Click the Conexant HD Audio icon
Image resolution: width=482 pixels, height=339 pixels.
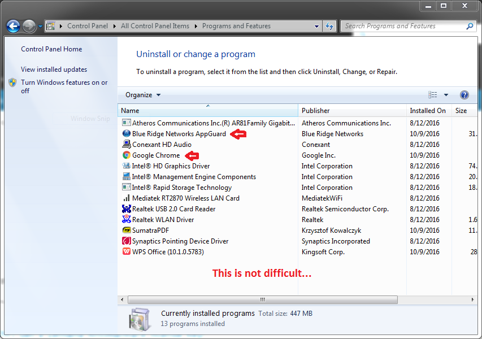pos(127,144)
